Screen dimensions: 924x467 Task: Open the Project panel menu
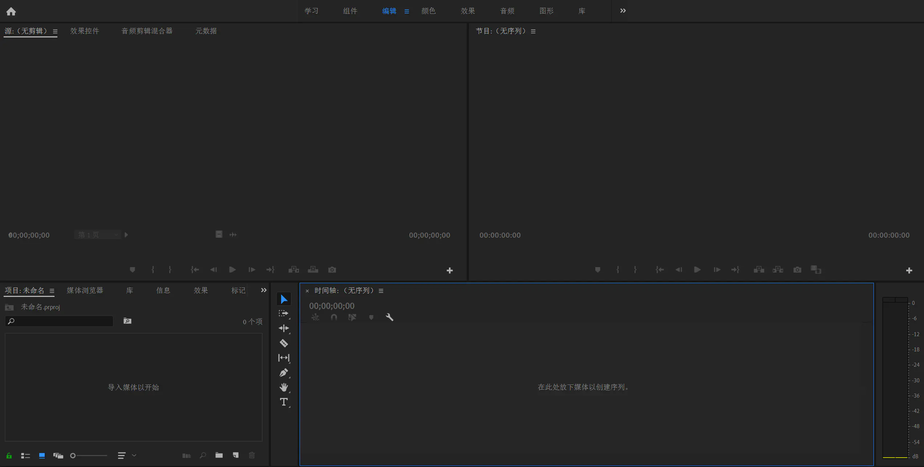pos(52,291)
